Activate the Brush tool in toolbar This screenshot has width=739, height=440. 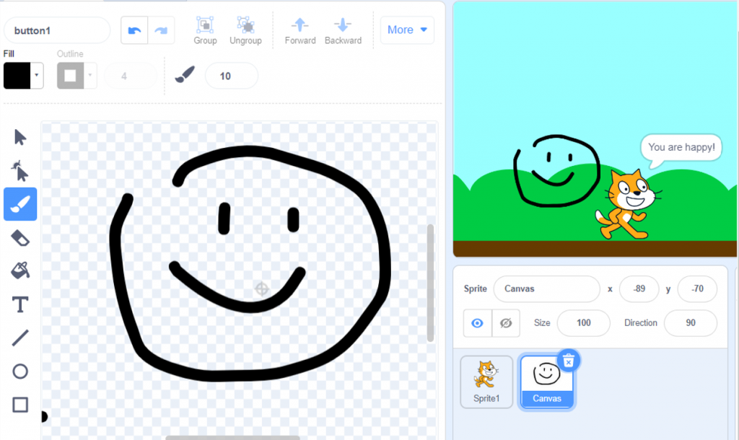click(x=20, y=204)
